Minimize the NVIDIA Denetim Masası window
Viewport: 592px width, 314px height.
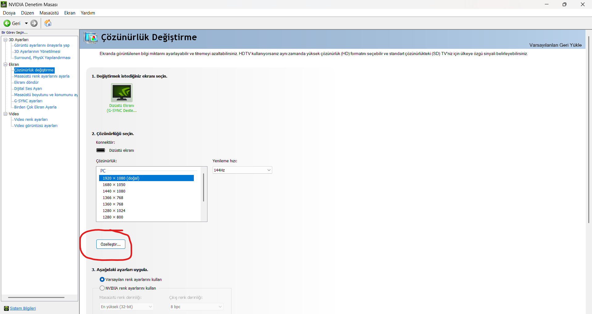pos(547,4)
